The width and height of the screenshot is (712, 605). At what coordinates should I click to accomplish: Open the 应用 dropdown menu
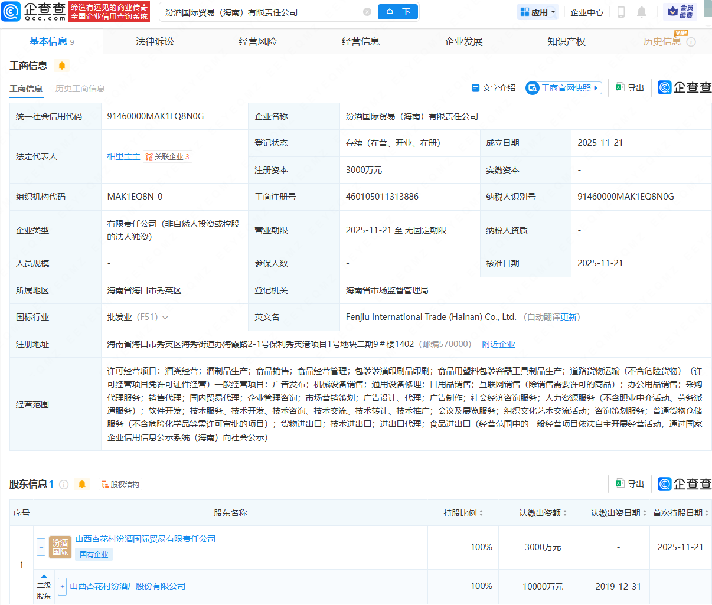tap(538, 12)
